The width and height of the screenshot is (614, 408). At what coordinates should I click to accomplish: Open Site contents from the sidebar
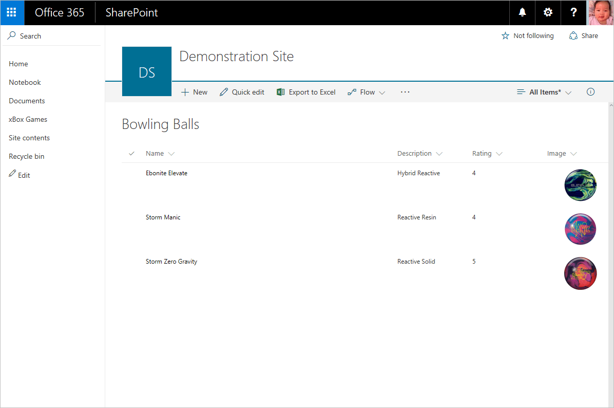coord(29,137)
